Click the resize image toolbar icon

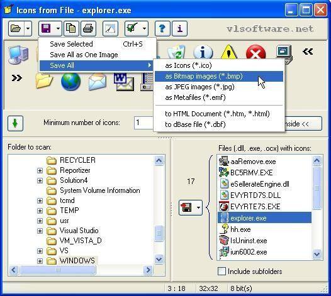[110, 28]
